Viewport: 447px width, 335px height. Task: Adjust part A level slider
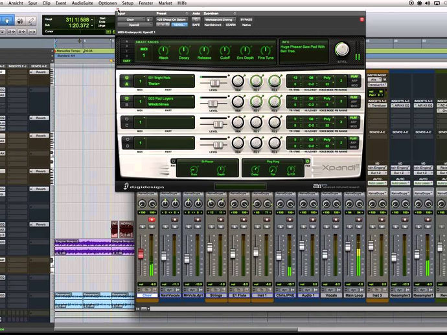tap(215, 83)
